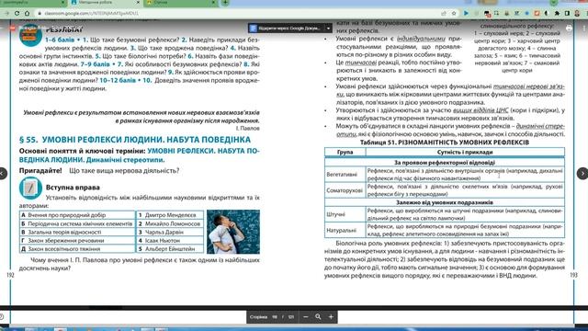Go to the next attachment with right arrow

coord(582,174)
